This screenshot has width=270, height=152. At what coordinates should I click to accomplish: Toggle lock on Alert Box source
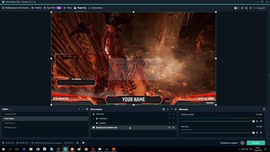pos(169,114)
